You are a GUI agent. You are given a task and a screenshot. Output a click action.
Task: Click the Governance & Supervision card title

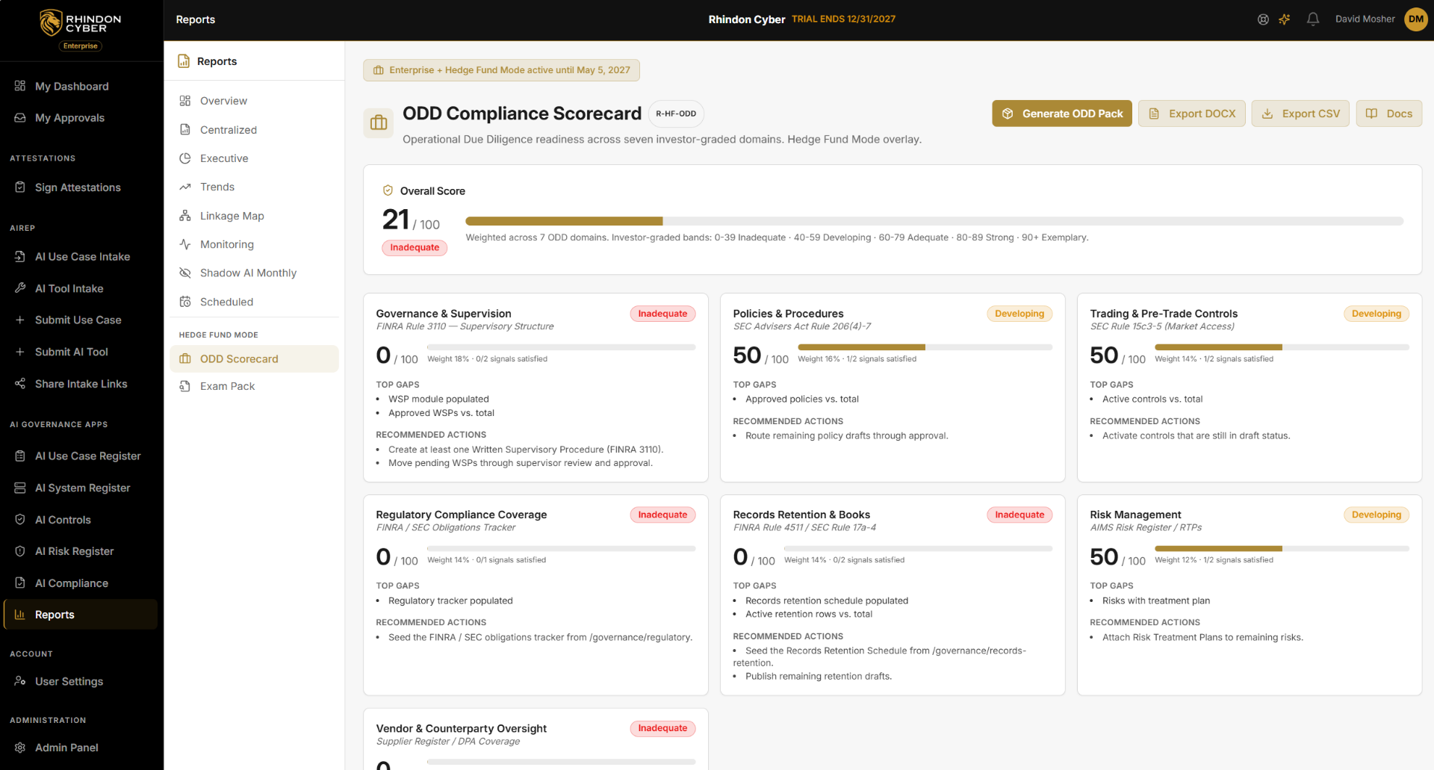[x=444, y=314]
